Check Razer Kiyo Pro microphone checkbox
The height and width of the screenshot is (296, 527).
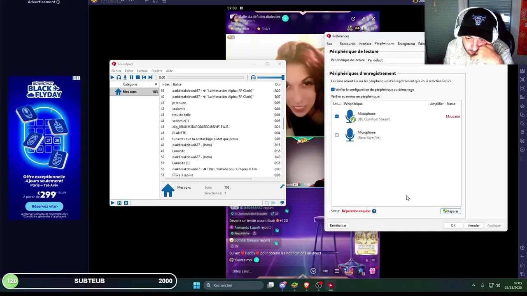(x=337, y=135)
